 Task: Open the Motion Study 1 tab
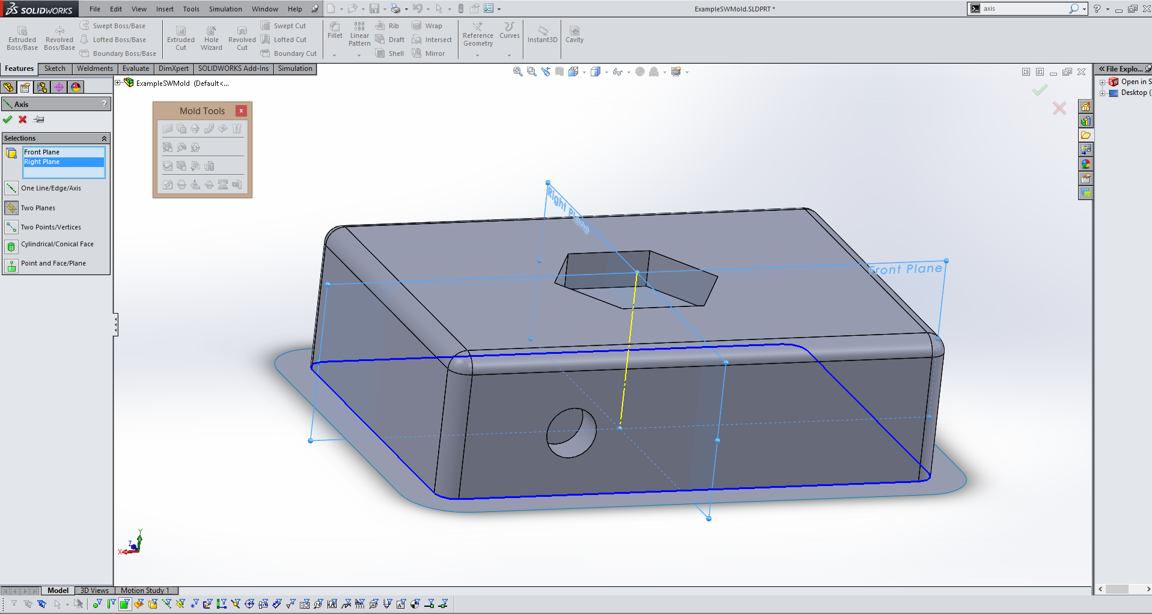point(145,591)
